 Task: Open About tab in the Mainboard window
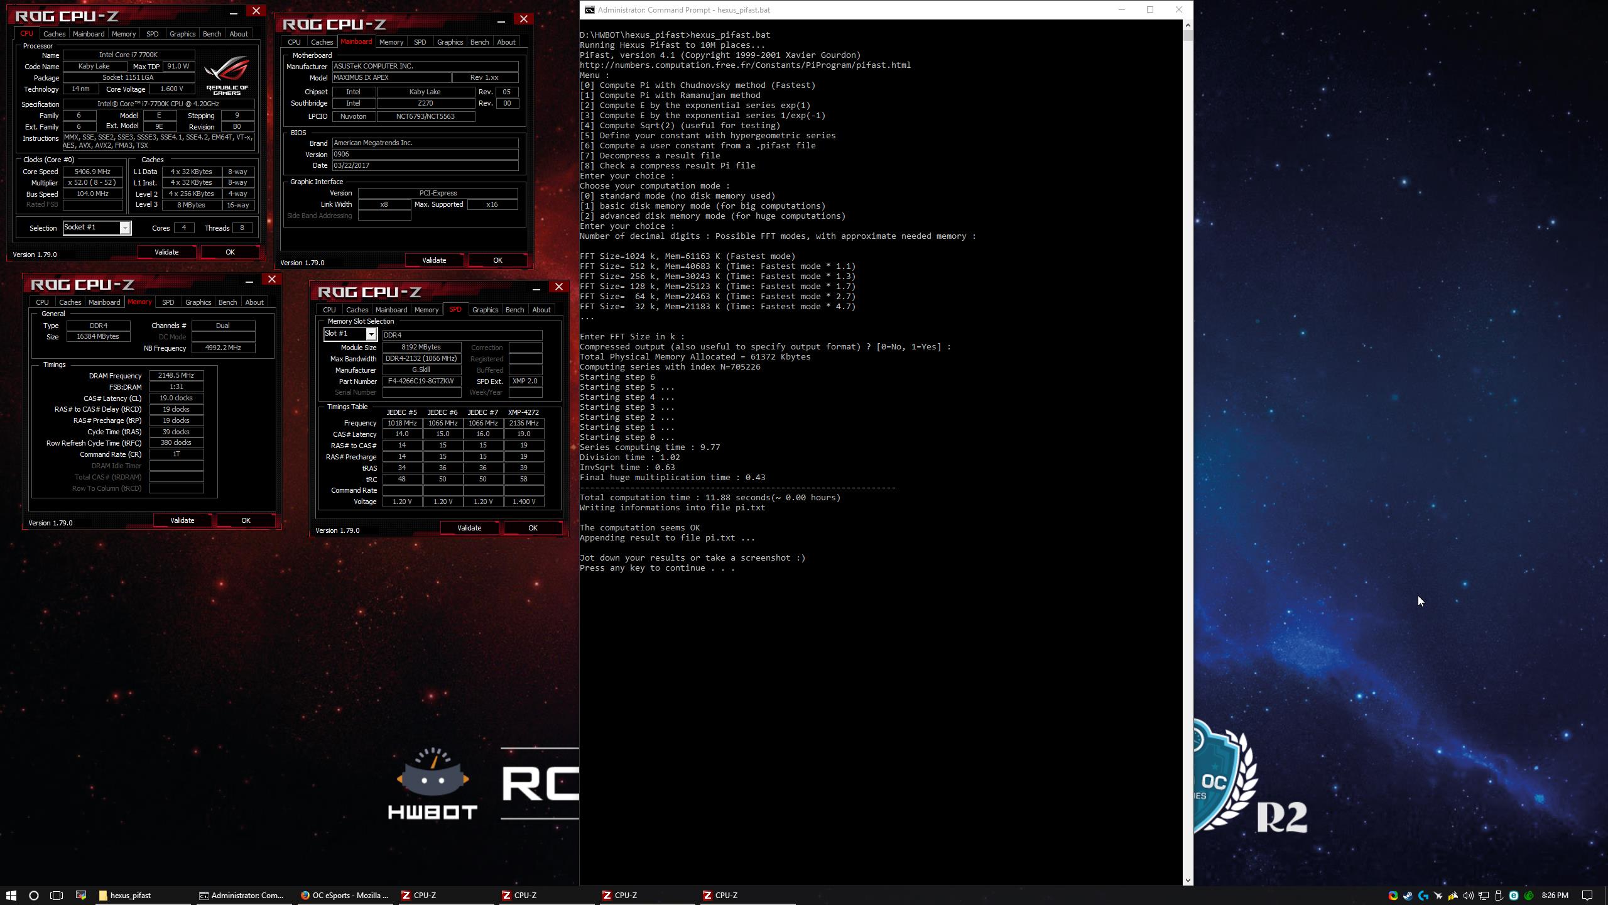506,42
